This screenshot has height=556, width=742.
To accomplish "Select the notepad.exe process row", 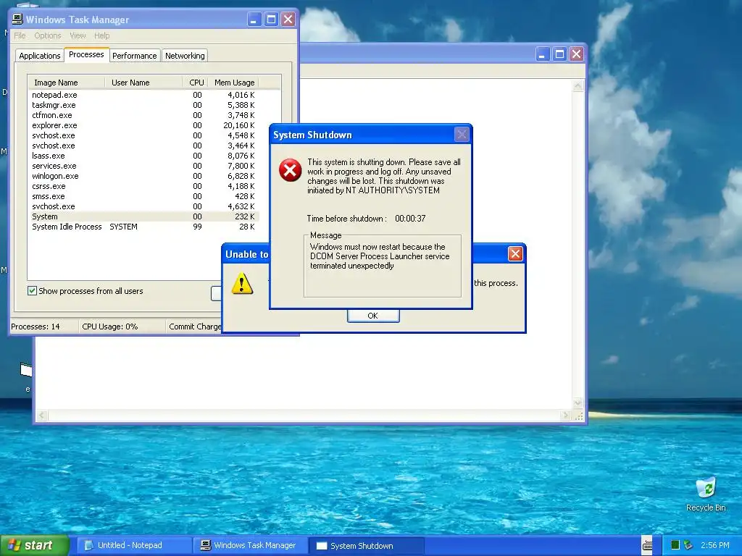I will [143, 95].
